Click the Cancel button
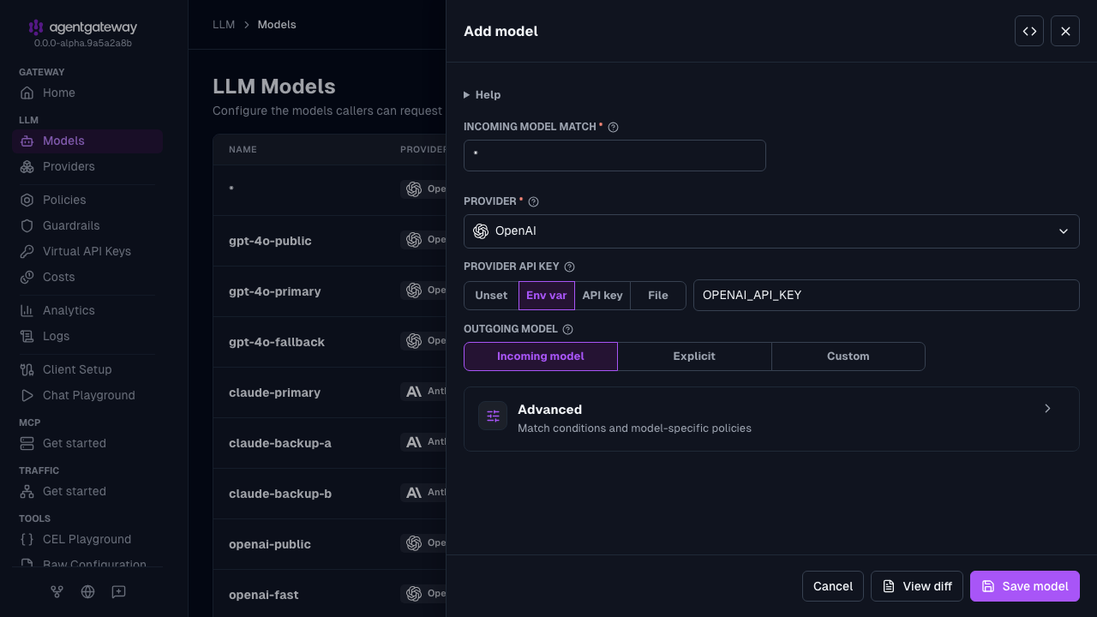This screenshot has height=617, width=1097. (833, 586)
